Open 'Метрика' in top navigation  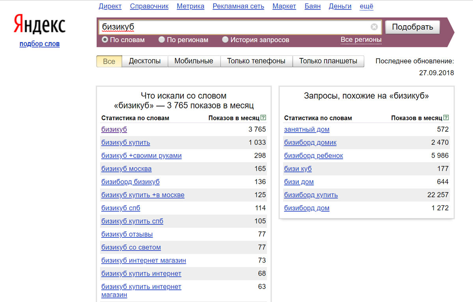(x=190, y=6)
